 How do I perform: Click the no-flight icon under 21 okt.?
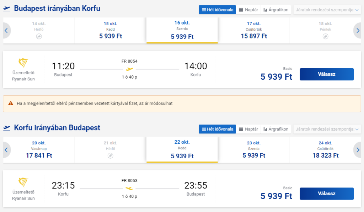(111, 156)
